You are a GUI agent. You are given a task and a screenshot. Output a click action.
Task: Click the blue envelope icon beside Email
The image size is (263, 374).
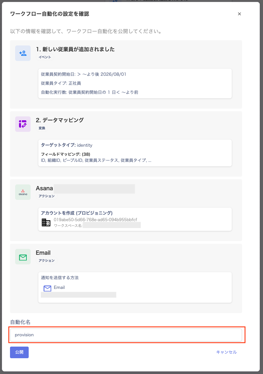pyautogui.click(x=47, y=288)
